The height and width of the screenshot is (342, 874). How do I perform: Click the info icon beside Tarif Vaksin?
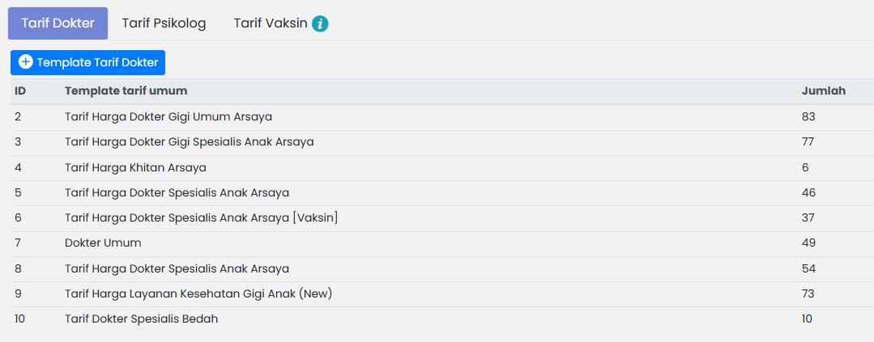click(320, 23)
